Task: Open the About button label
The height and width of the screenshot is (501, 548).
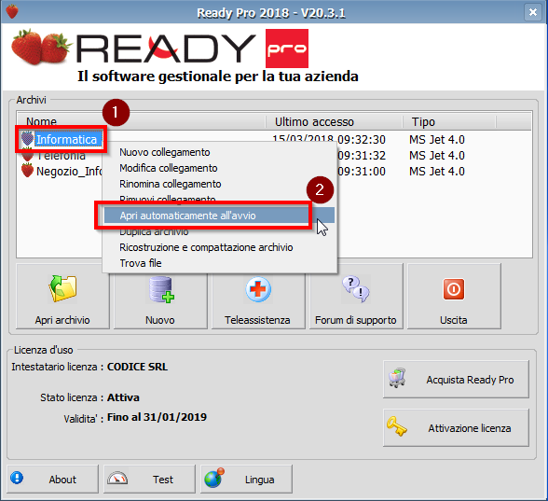Action: 62,480
